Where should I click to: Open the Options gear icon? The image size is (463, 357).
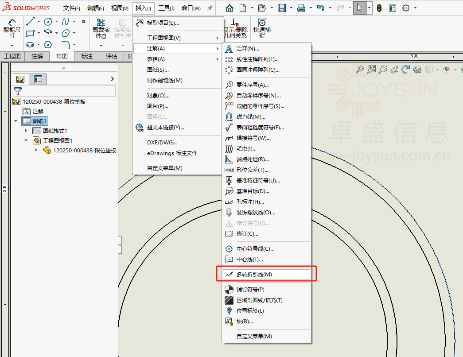click(405, 8)
